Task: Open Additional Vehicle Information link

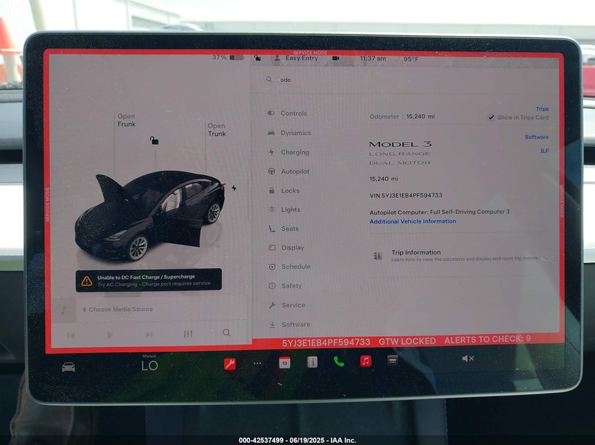Action: [x=413, y=221]
